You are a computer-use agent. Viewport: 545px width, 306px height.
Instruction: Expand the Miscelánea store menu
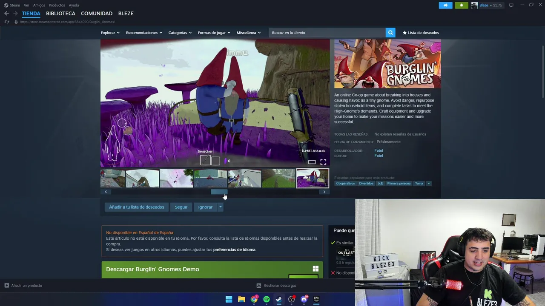[249, 33]
